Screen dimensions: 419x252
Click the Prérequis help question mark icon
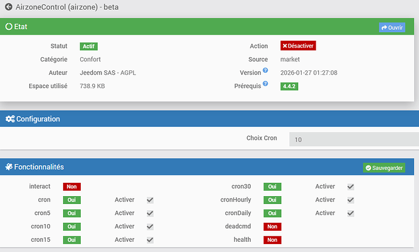(265, 84)
